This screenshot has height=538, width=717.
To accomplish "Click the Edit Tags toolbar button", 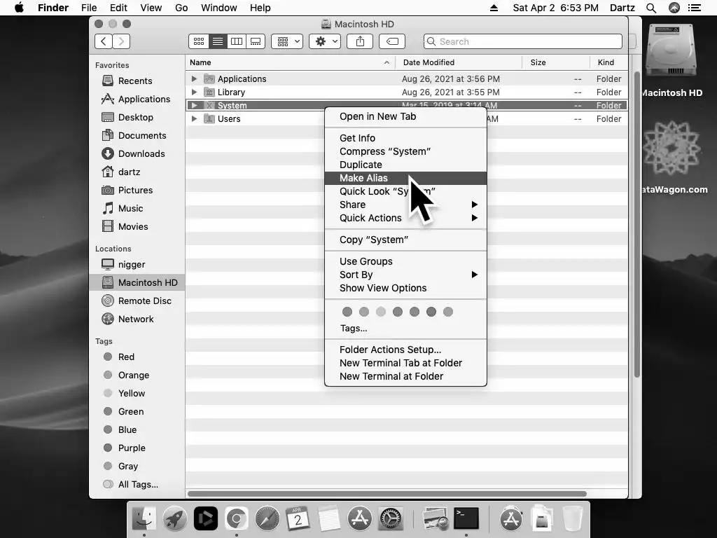I will point(392,41).
